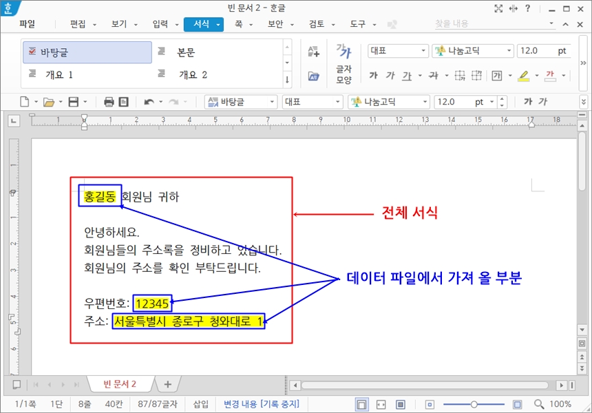Toggle italic in the quick toolbar

click(x=542, y=102)
